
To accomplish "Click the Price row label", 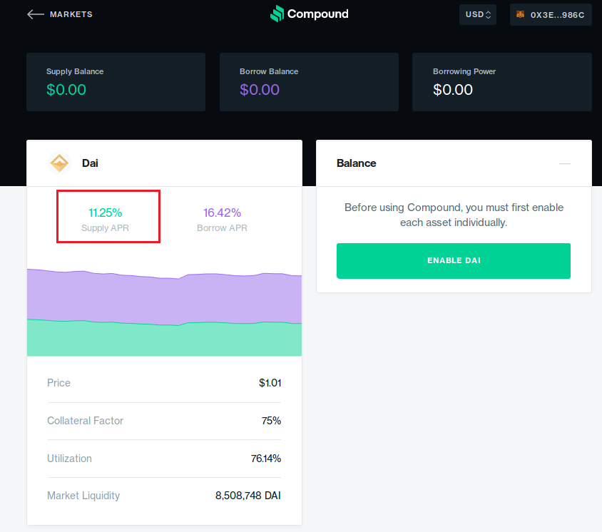I will tap(58, 383).
